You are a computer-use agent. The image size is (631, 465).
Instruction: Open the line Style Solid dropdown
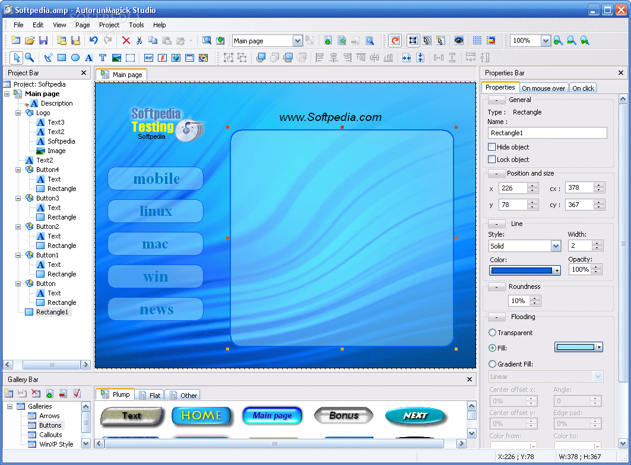[x=556, y=246]
